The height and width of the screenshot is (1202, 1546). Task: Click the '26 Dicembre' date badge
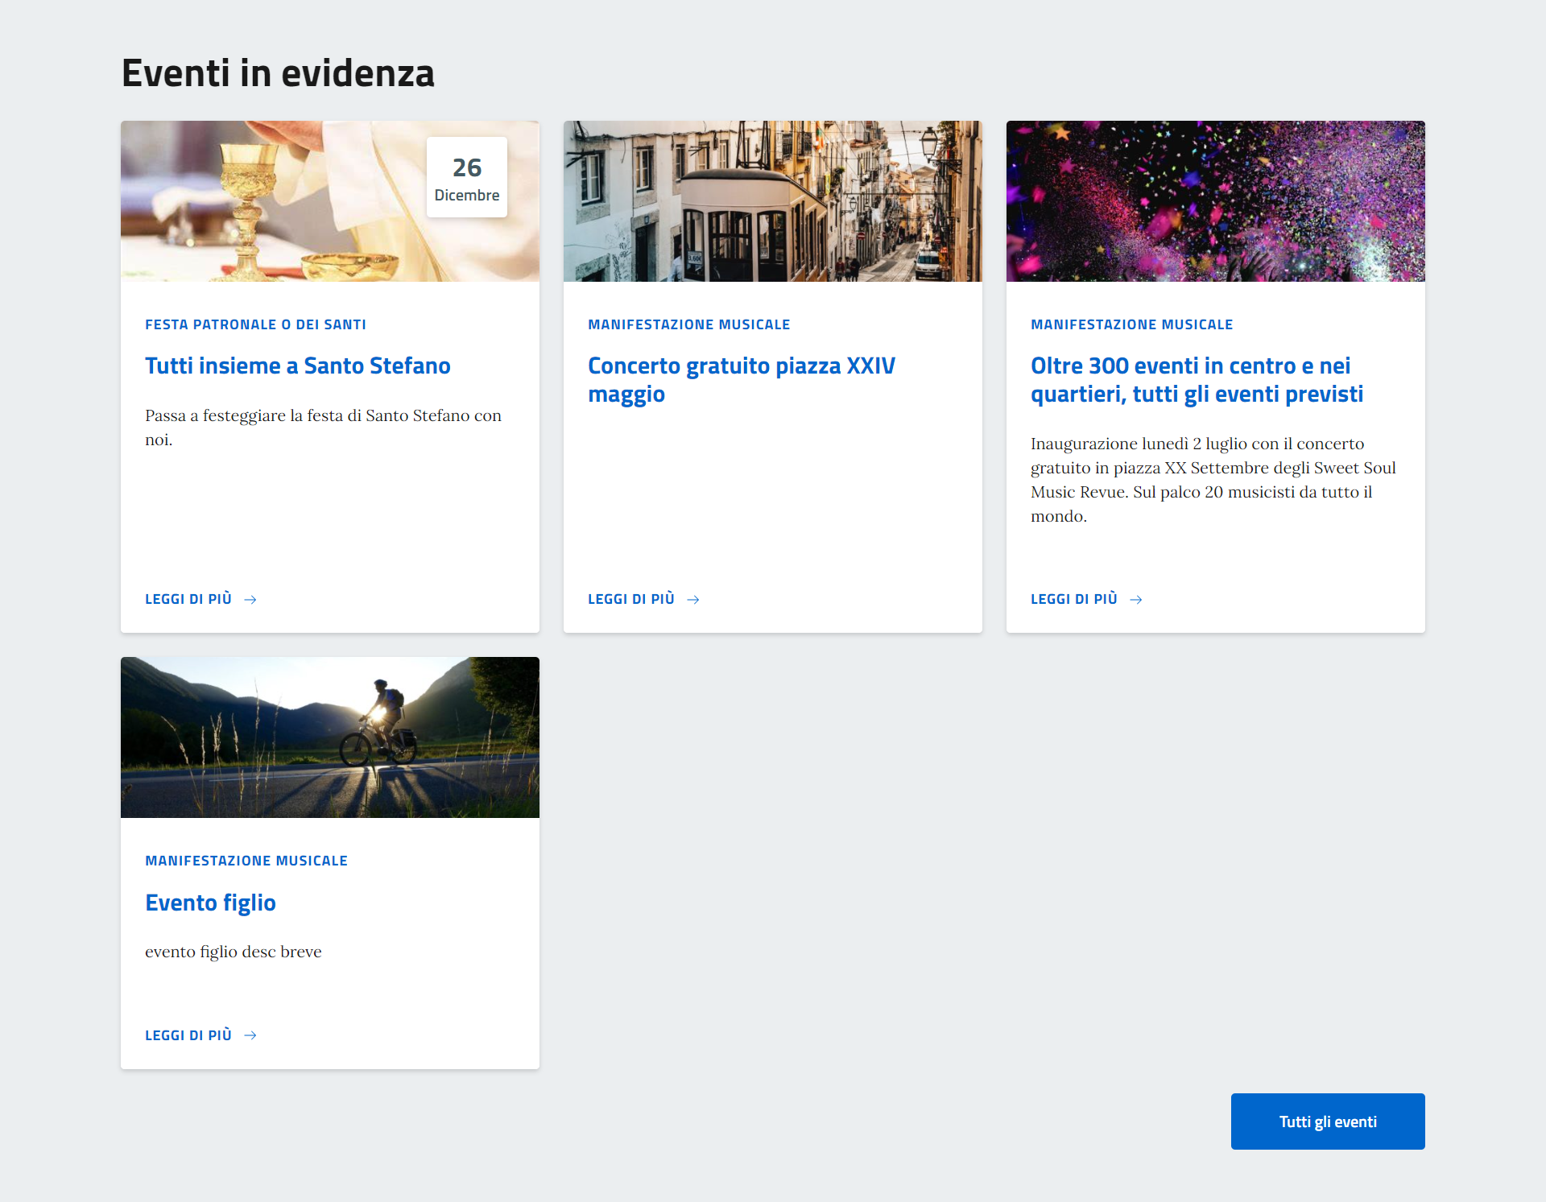coord(467,177)
